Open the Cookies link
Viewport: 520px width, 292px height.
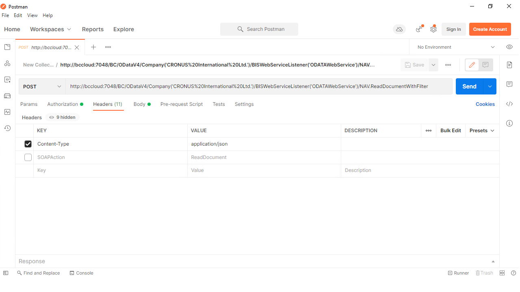point(485,104)
